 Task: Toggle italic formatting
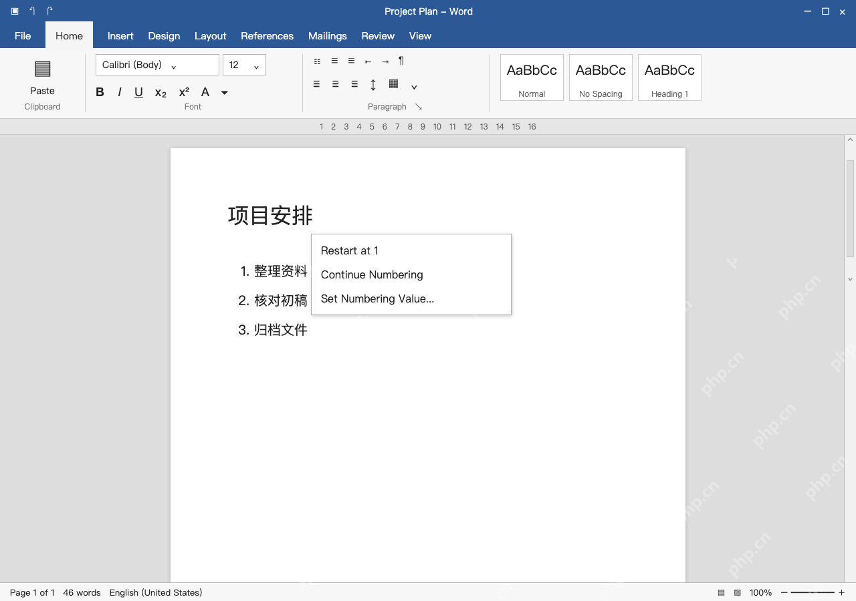pos(120,92)
